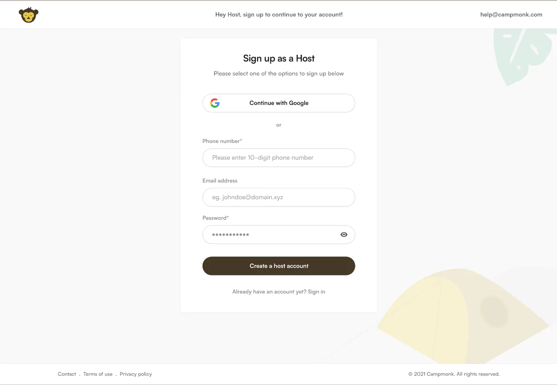Screen dimensions: 557x385
Task: View the Privacy policy link
Action: point(136,374)
